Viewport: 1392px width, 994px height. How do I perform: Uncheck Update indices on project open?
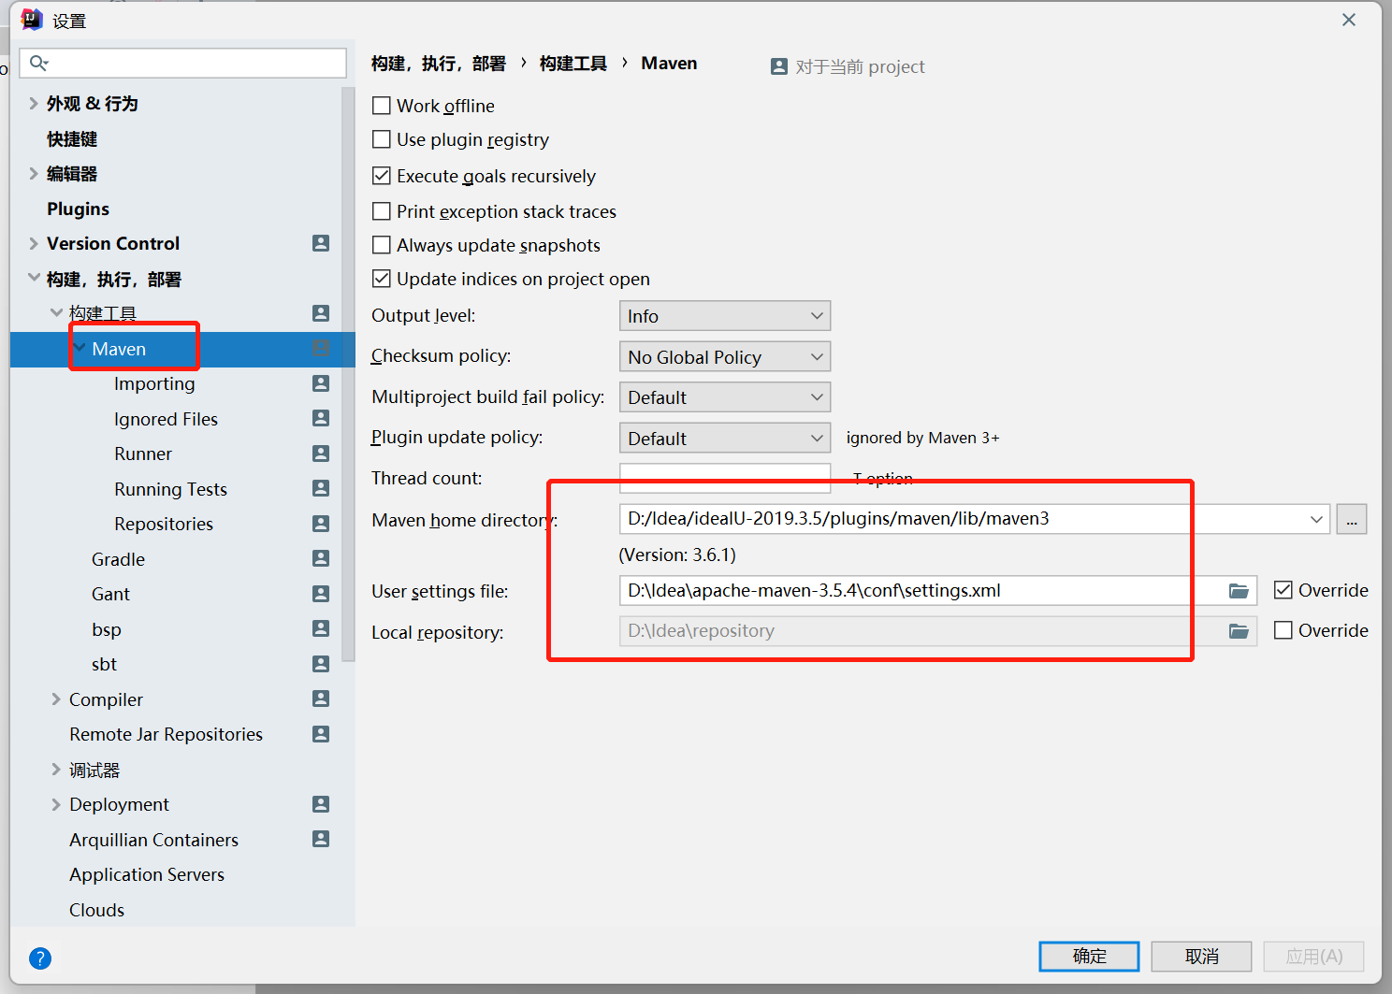click(382, 279)
